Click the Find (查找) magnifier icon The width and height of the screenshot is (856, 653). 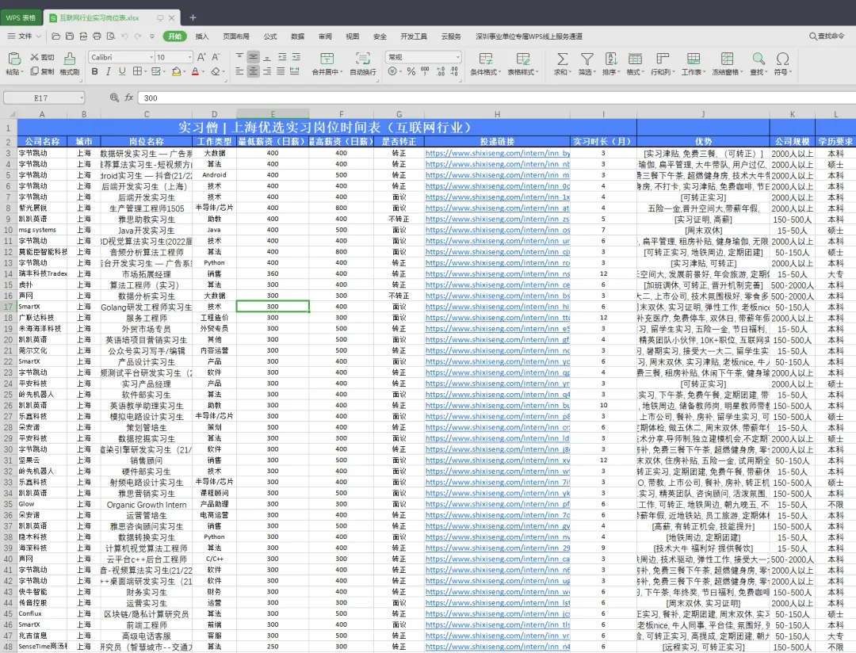759,59
